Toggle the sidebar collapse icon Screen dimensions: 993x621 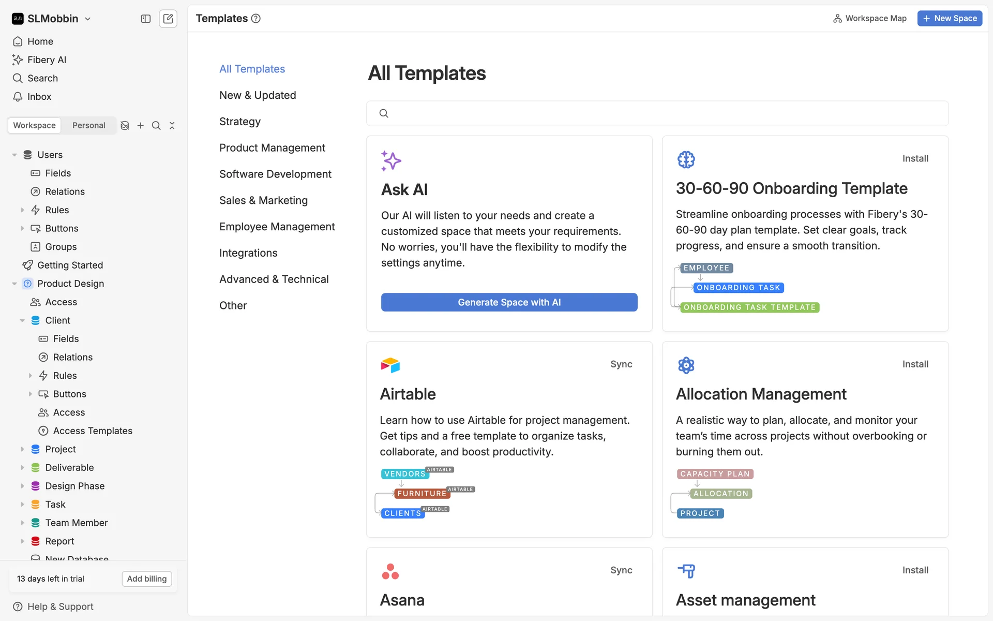pyautogui.click(x=145, y=19)
